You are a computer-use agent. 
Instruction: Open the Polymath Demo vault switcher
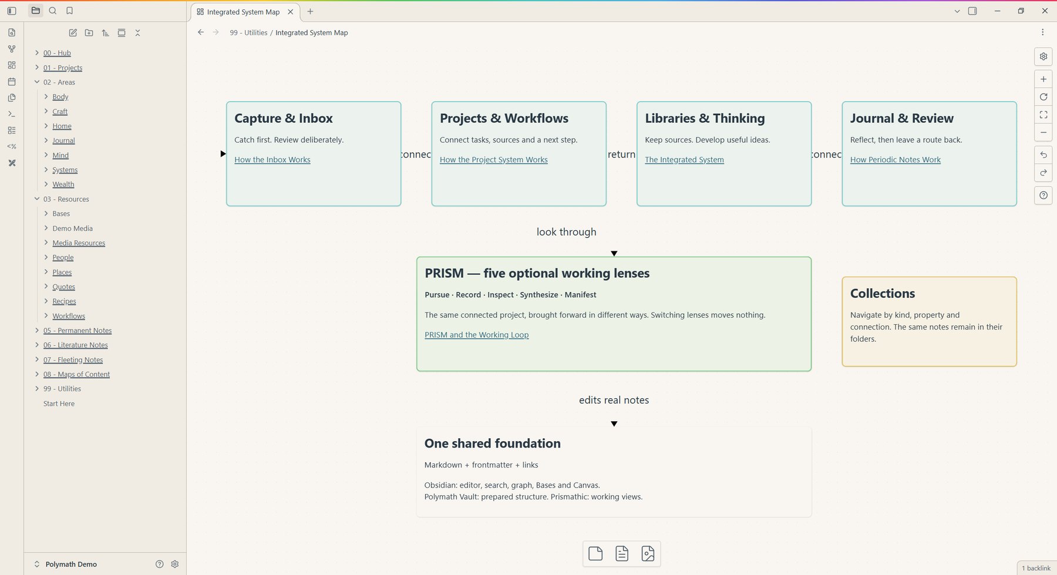click(65, 564)
